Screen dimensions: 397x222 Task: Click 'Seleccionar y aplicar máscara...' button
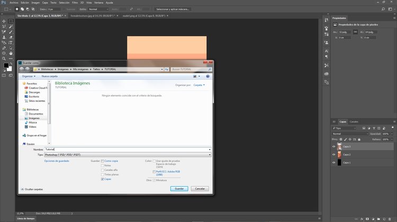pyautogui.click(x=173, y=9)
